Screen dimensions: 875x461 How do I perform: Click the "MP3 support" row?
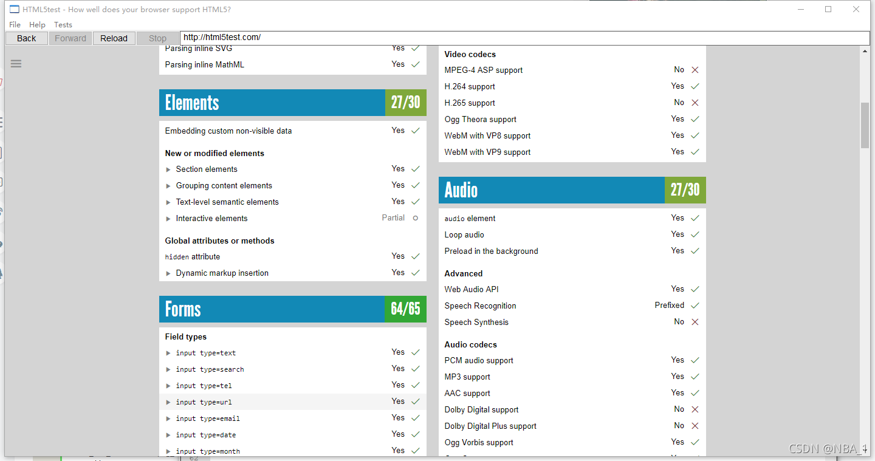pos(572,377)
